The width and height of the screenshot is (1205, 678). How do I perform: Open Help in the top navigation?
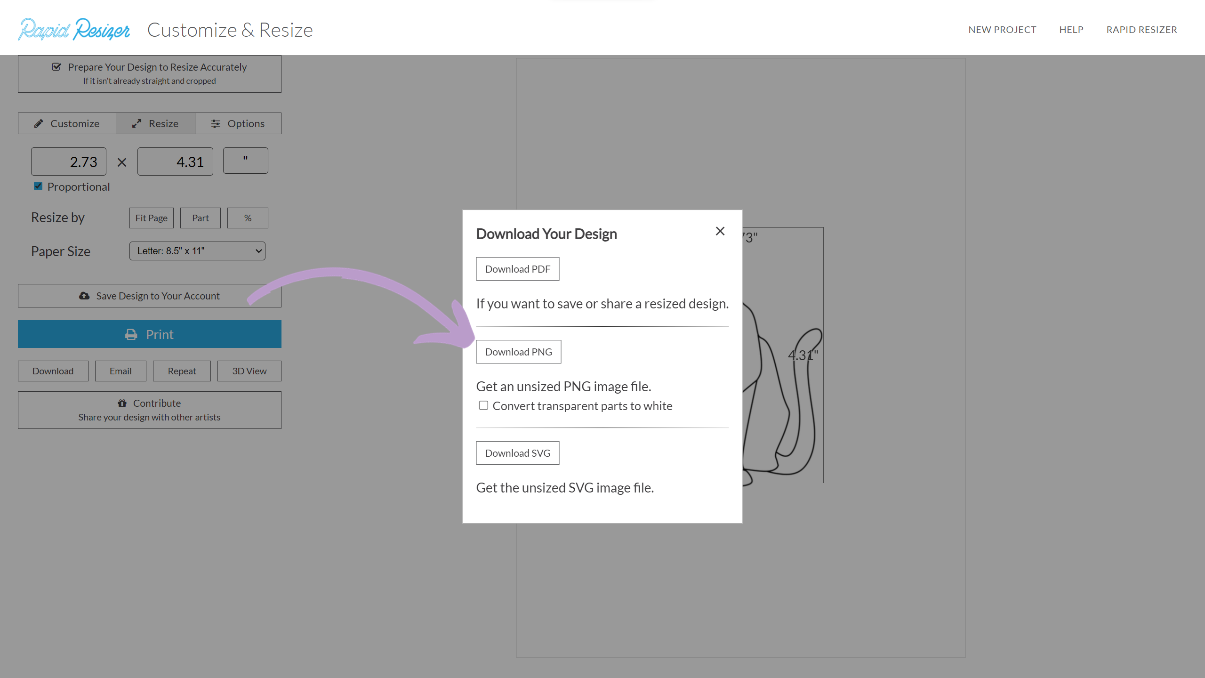click(x=1071, y=30)
